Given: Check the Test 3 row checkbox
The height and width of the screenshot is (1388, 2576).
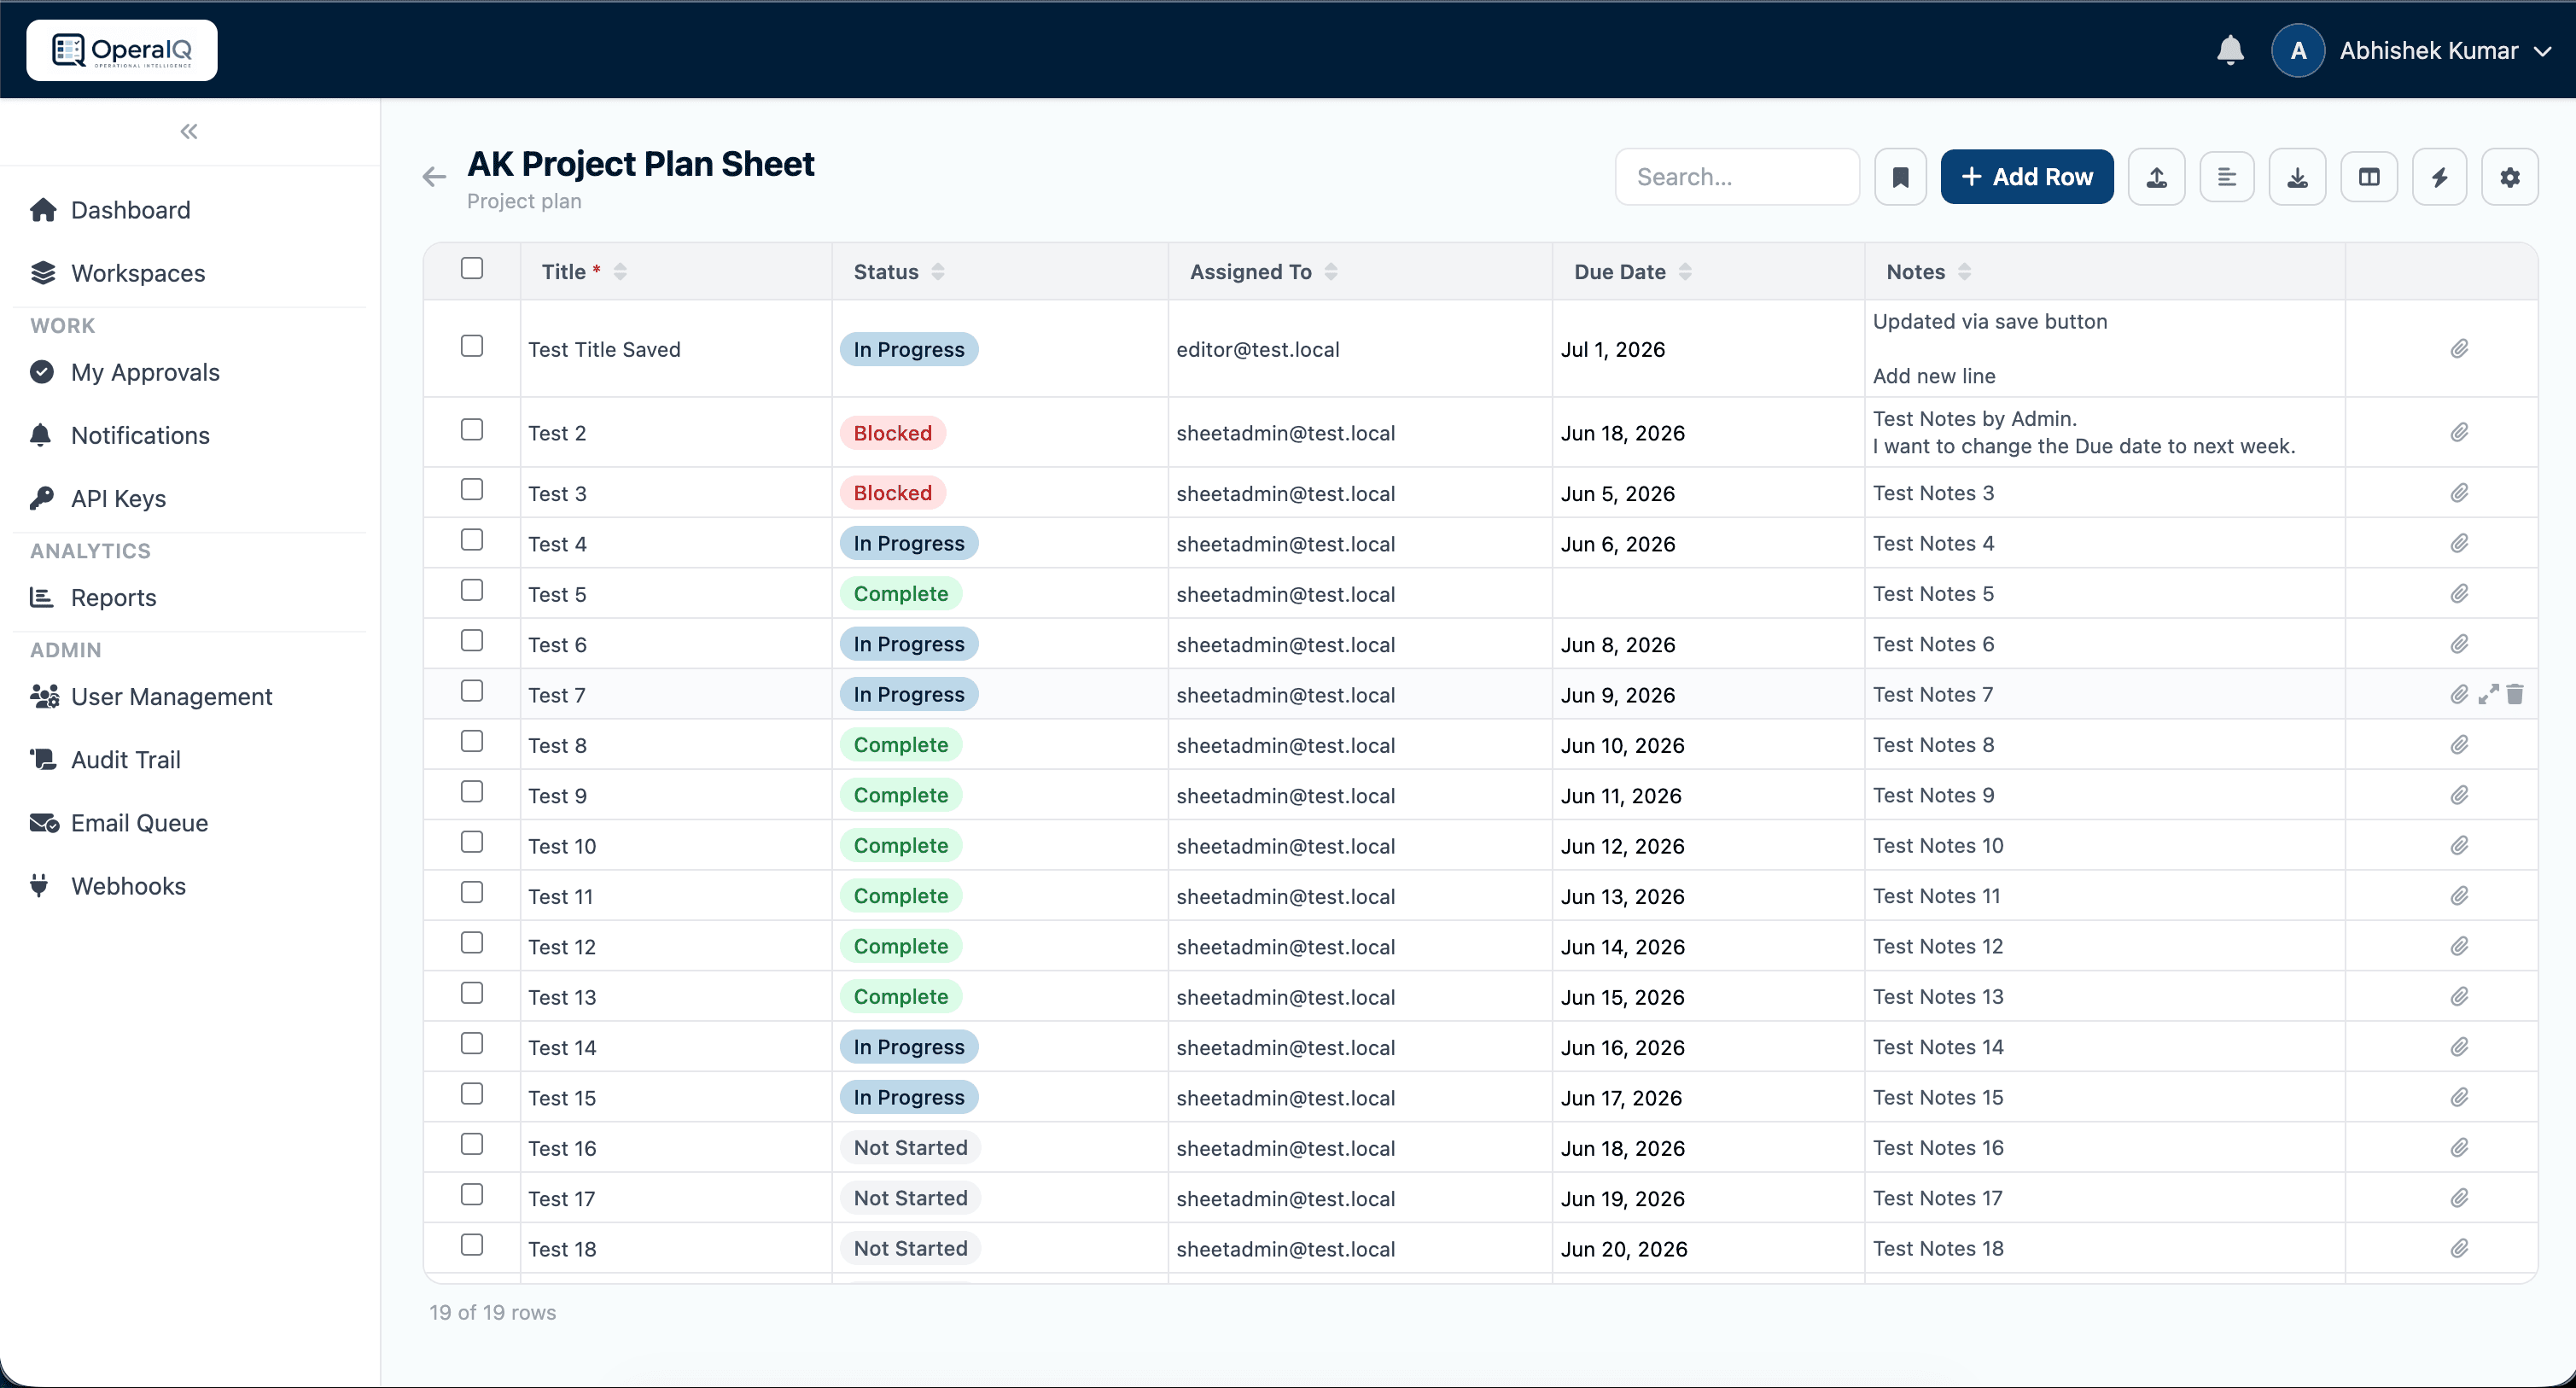Looking at the screenshot, I should (x=472, y=490).
